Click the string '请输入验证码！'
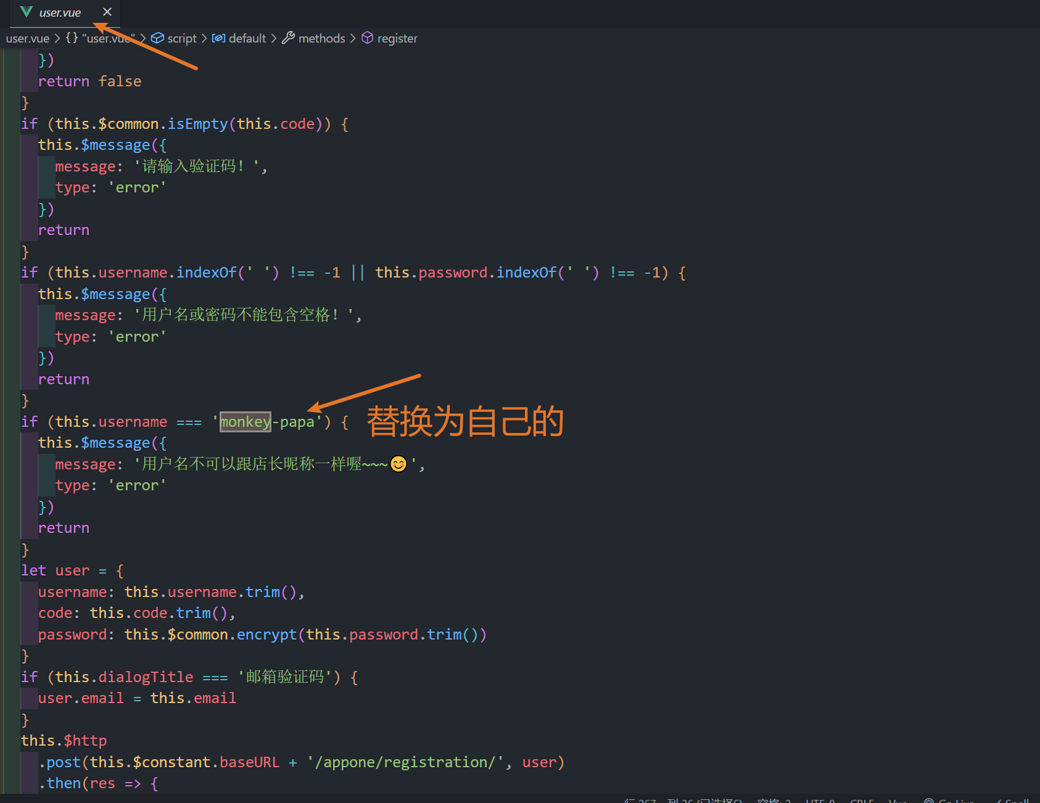This screenshot has height=803, width=1040. coord(196,167)
